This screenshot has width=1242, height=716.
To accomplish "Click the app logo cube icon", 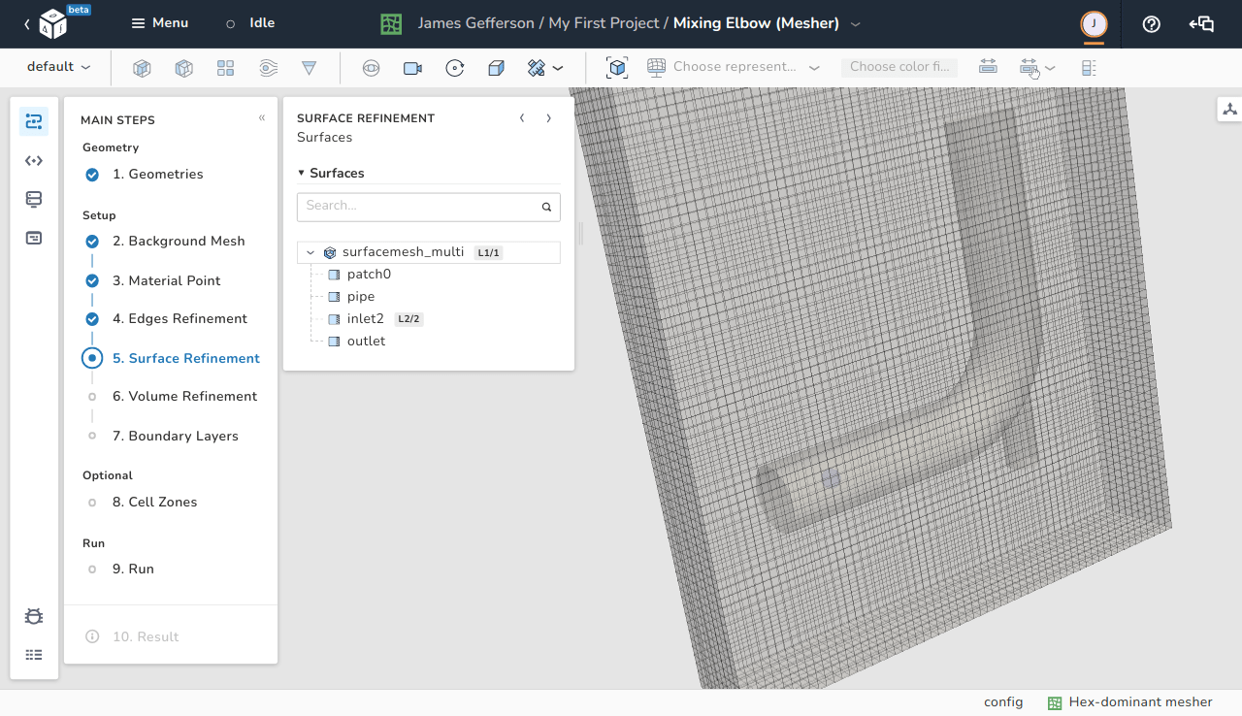I will [x=52, y=25].
